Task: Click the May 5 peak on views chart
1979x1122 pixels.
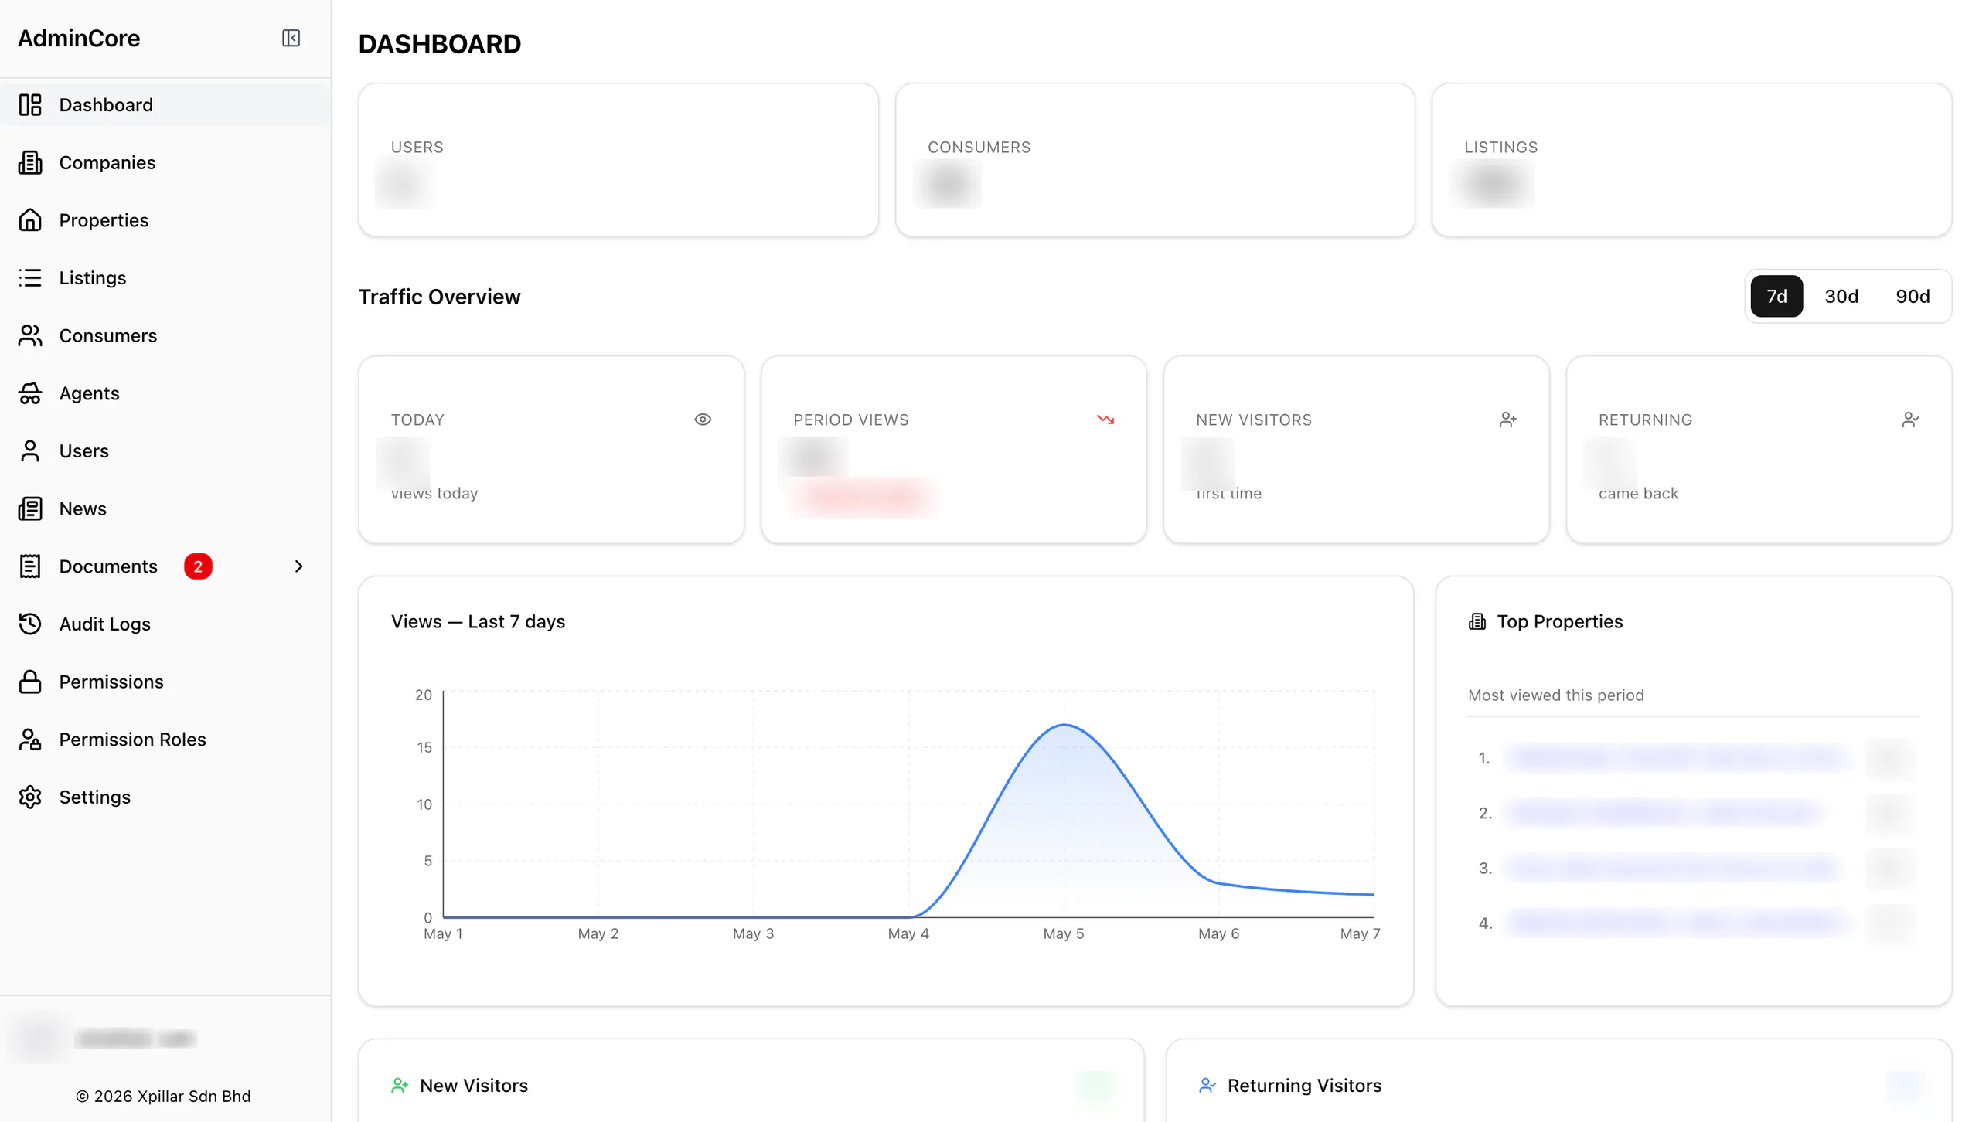Action: coord(1064,725)
